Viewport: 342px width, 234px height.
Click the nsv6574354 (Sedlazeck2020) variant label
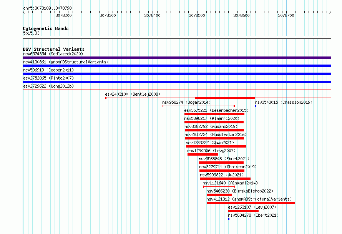(53, 54)
